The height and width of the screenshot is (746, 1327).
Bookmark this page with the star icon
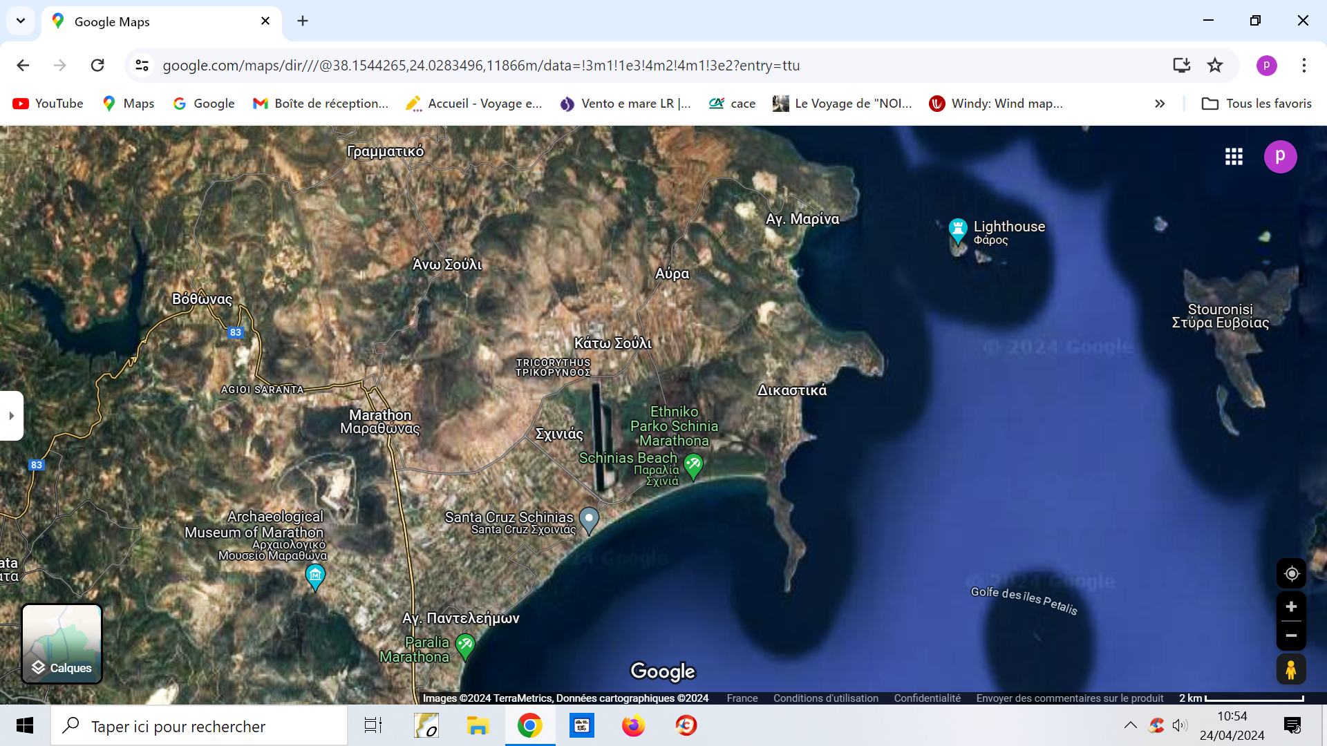[1215, 66]
